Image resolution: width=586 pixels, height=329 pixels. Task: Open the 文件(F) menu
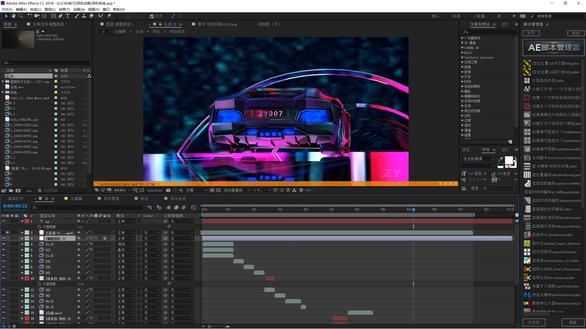7,9
